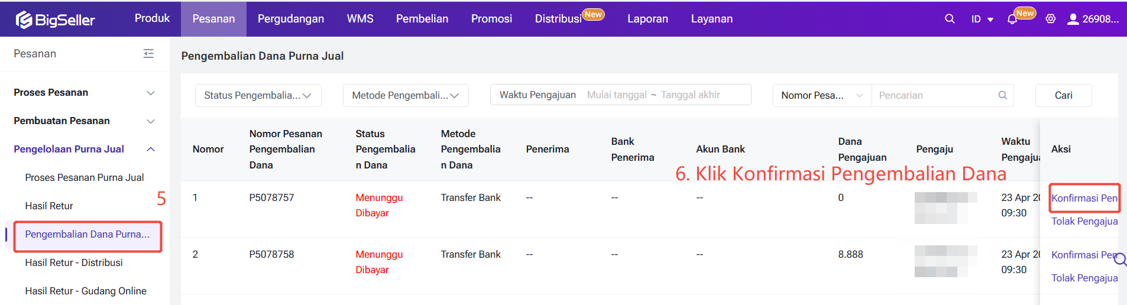This screenshot has height=305, width=1127.
Task: Click the BigSeller logo icon
Action: tap(24, 20)
